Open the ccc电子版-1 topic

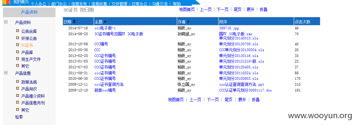pyautogui.click(x=105, y=28)
